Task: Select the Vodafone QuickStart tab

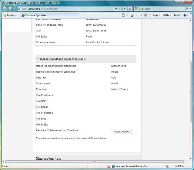Action: pyautogui.click(x=48, y=15)
